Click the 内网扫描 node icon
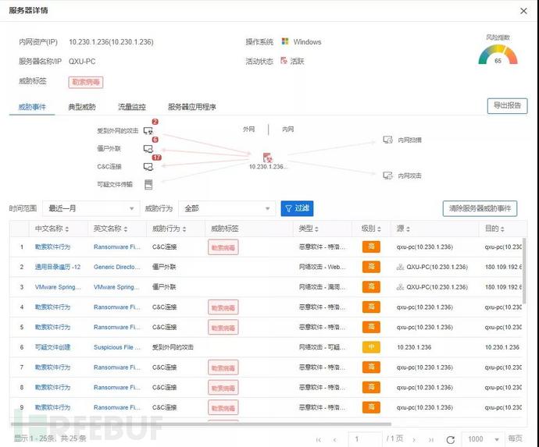539x447 pixels. pos(387,140)
